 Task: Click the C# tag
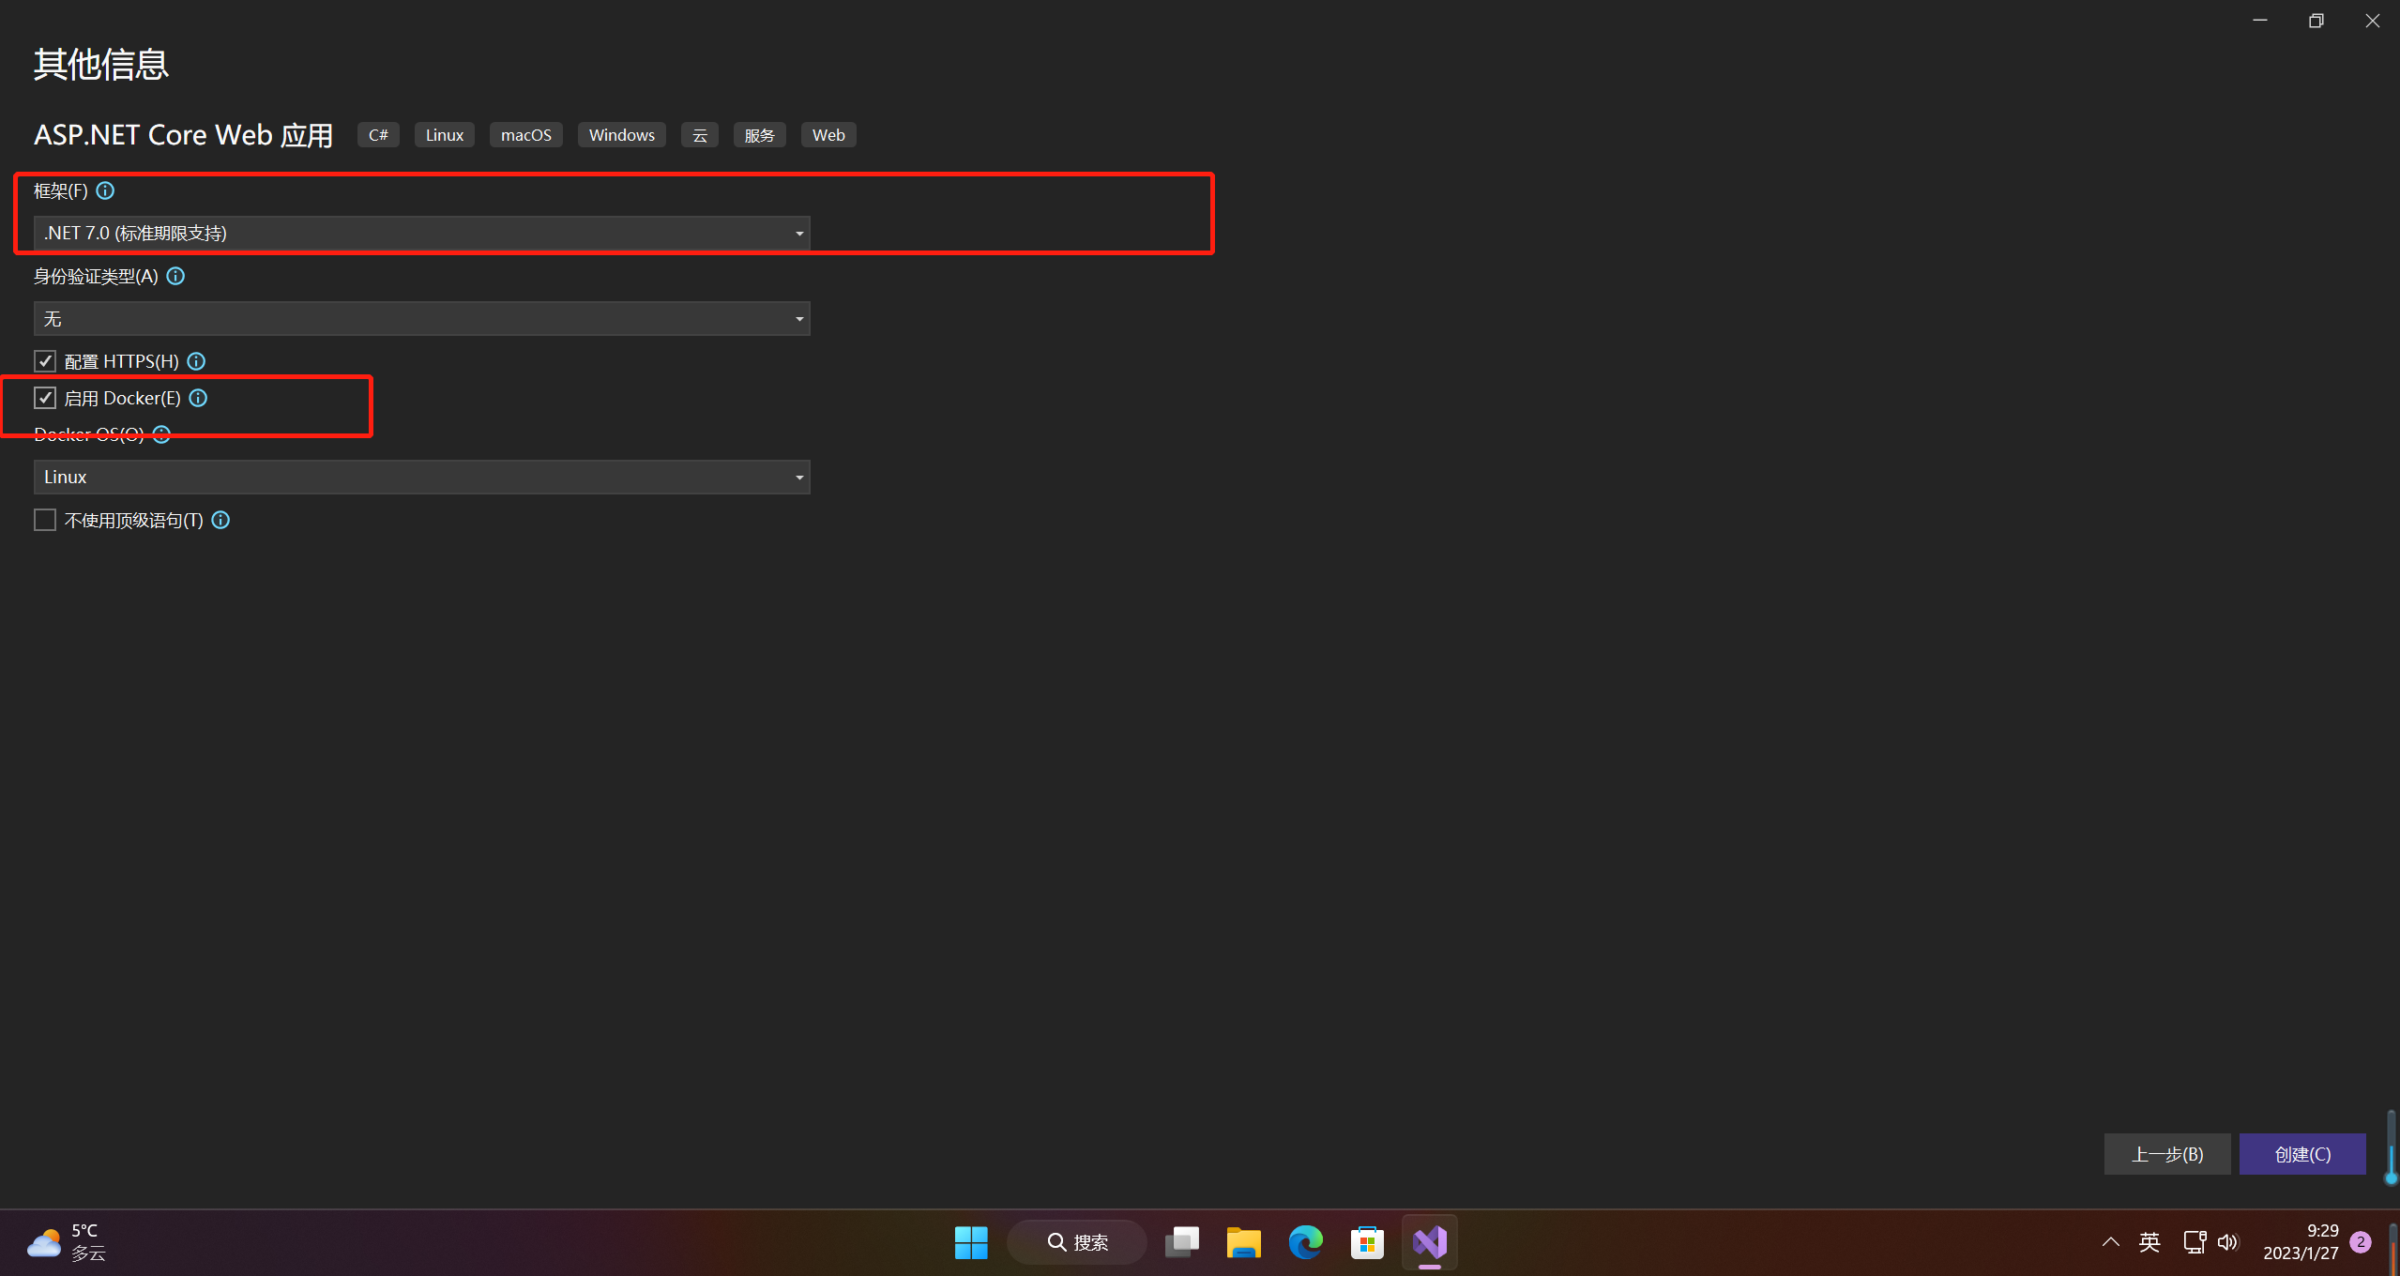[378, 135]
